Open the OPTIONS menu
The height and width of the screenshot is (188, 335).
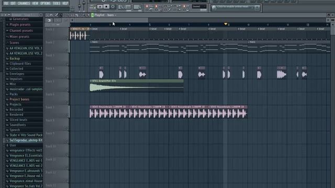pyautogui.click(x=46, y=3)
